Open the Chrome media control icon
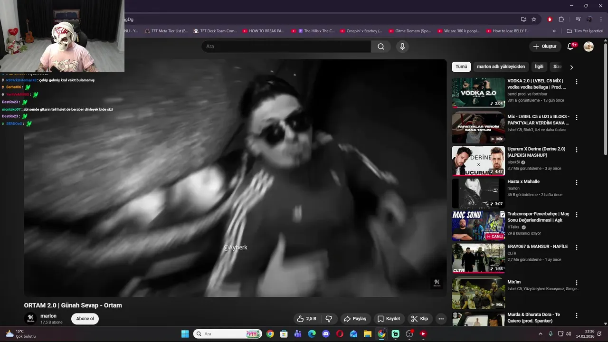 [x=578, y=19]
